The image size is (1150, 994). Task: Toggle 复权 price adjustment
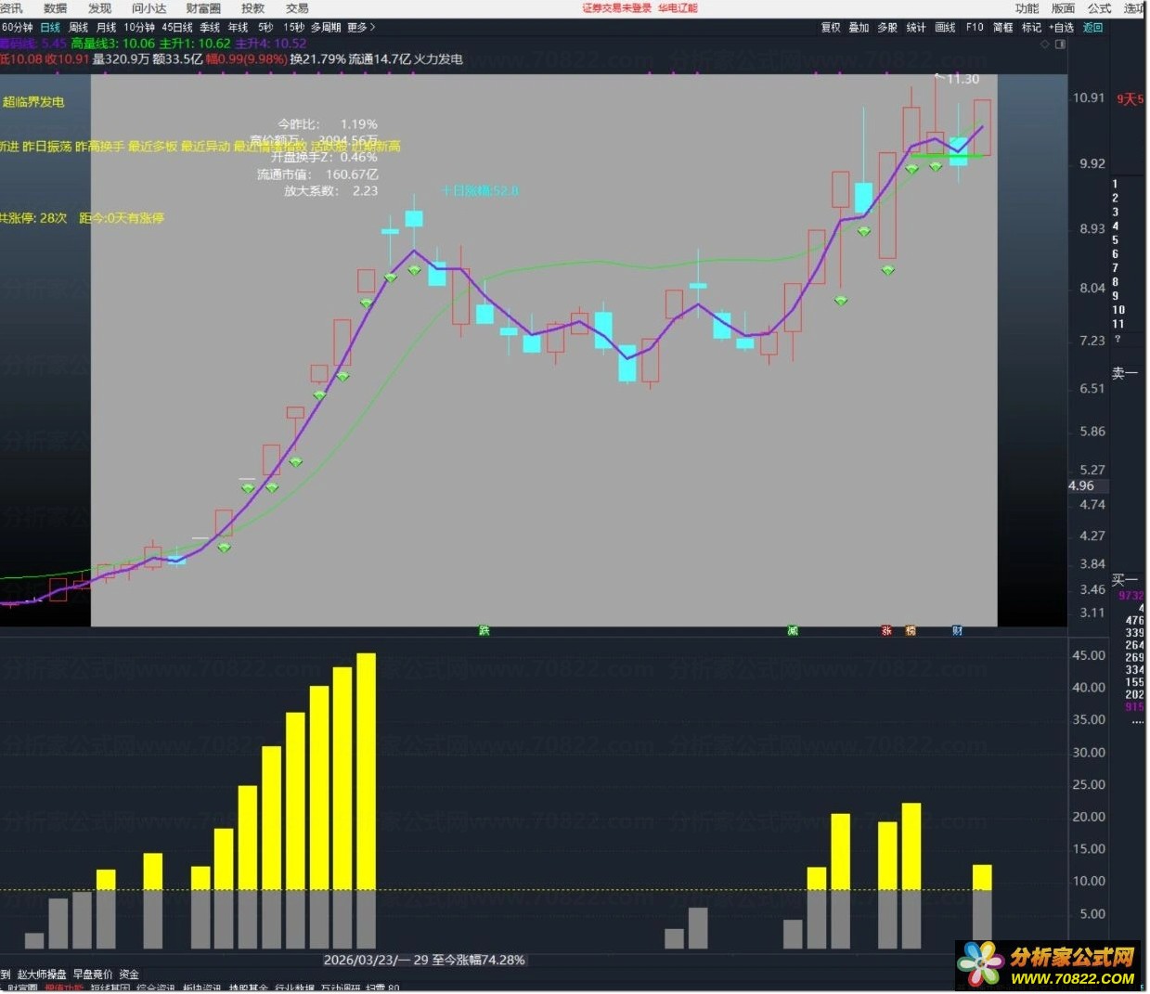[831, 28]
